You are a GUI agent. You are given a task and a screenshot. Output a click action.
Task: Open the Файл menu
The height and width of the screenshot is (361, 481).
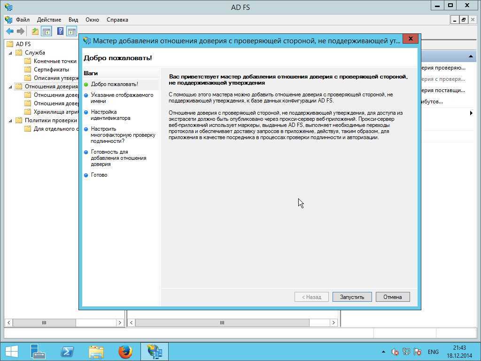pyautogui.click(x=22, y=20)
